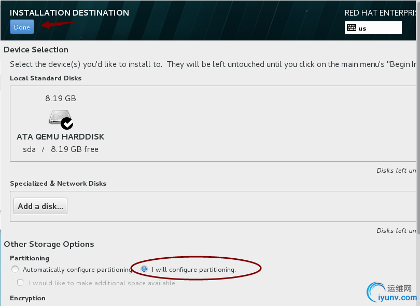Click the Done button
The image size is (420, 306).
(x=22, y=27)
